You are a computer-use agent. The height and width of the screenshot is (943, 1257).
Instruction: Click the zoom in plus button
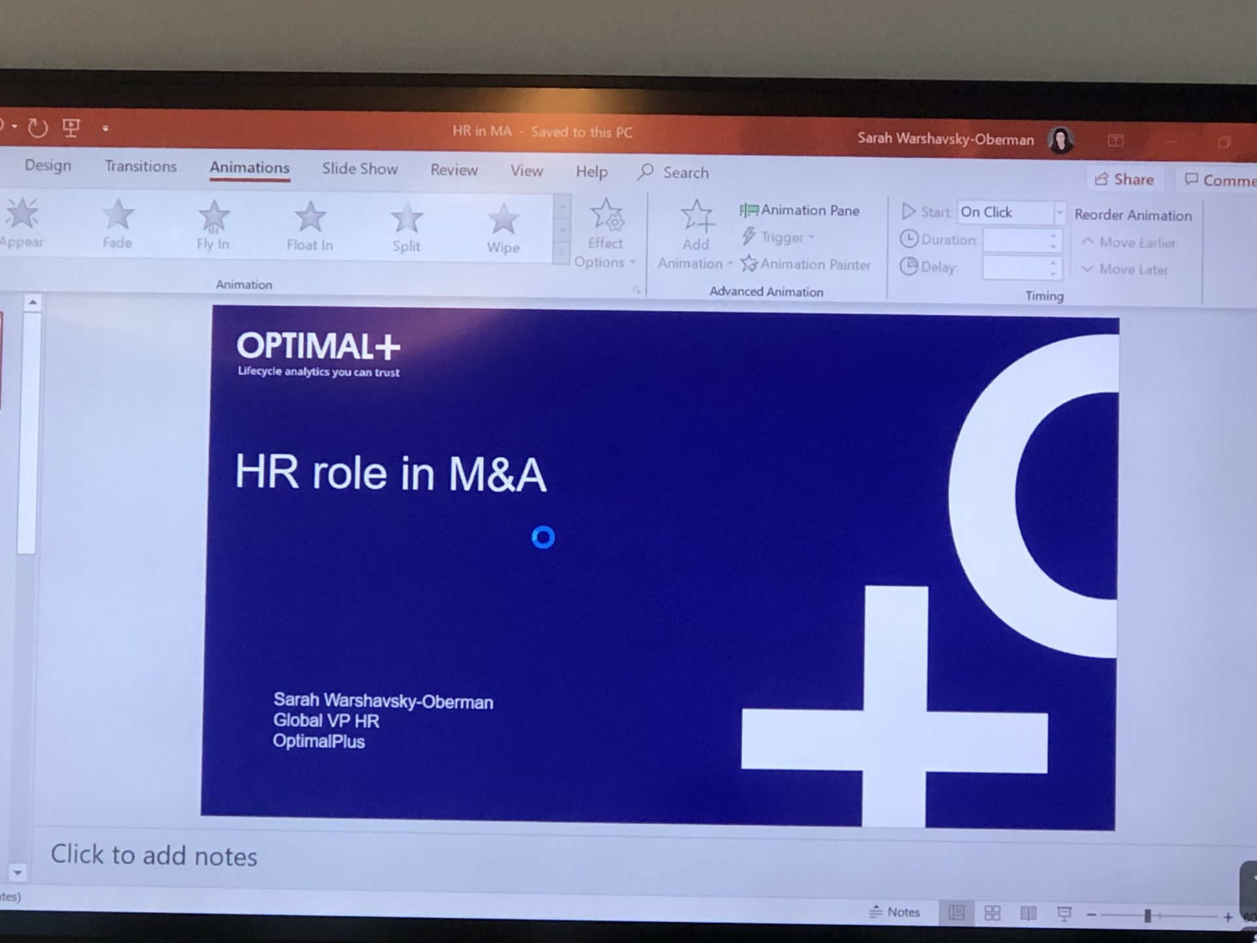1228,917
